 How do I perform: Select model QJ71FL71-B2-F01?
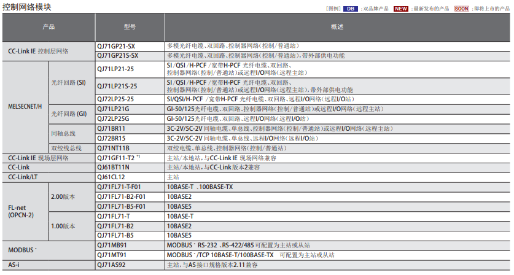tap(122, 196)
